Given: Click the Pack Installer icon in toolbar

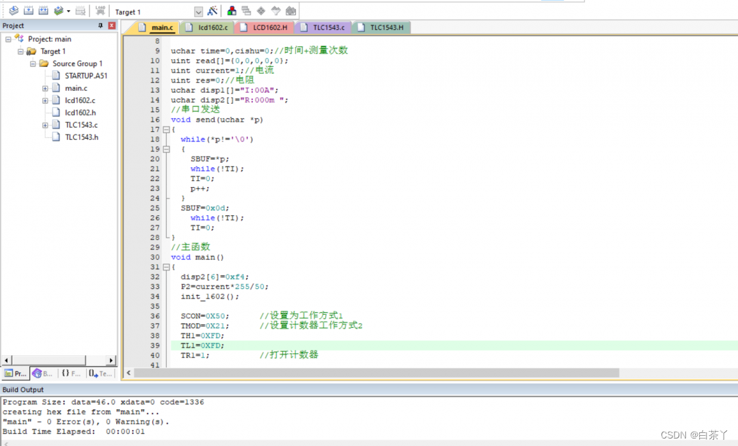Looking at the screenshot, I should 290,11.
